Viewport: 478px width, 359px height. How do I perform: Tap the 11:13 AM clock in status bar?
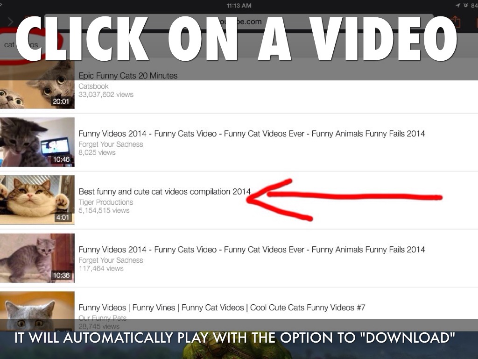(239, 6)
